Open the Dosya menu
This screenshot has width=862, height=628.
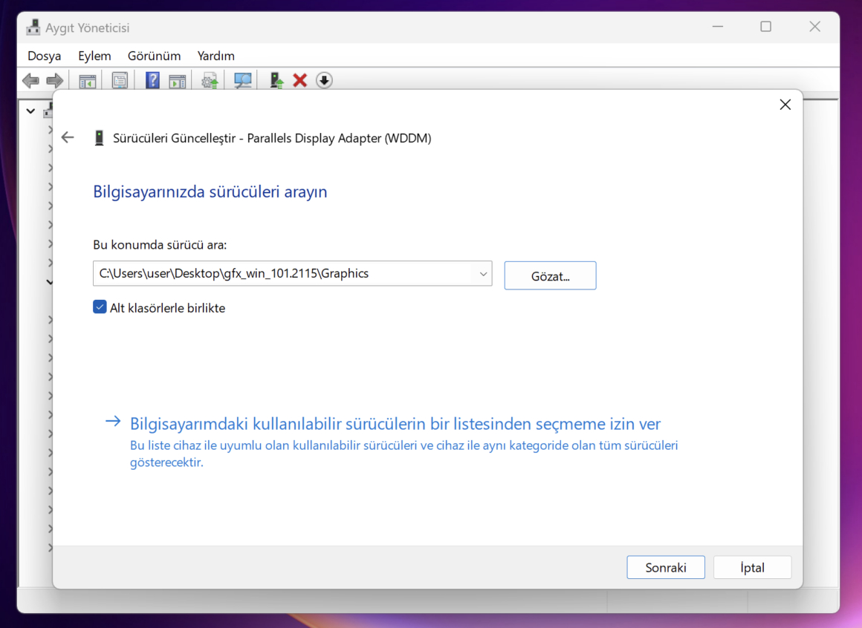pos(44,56)
